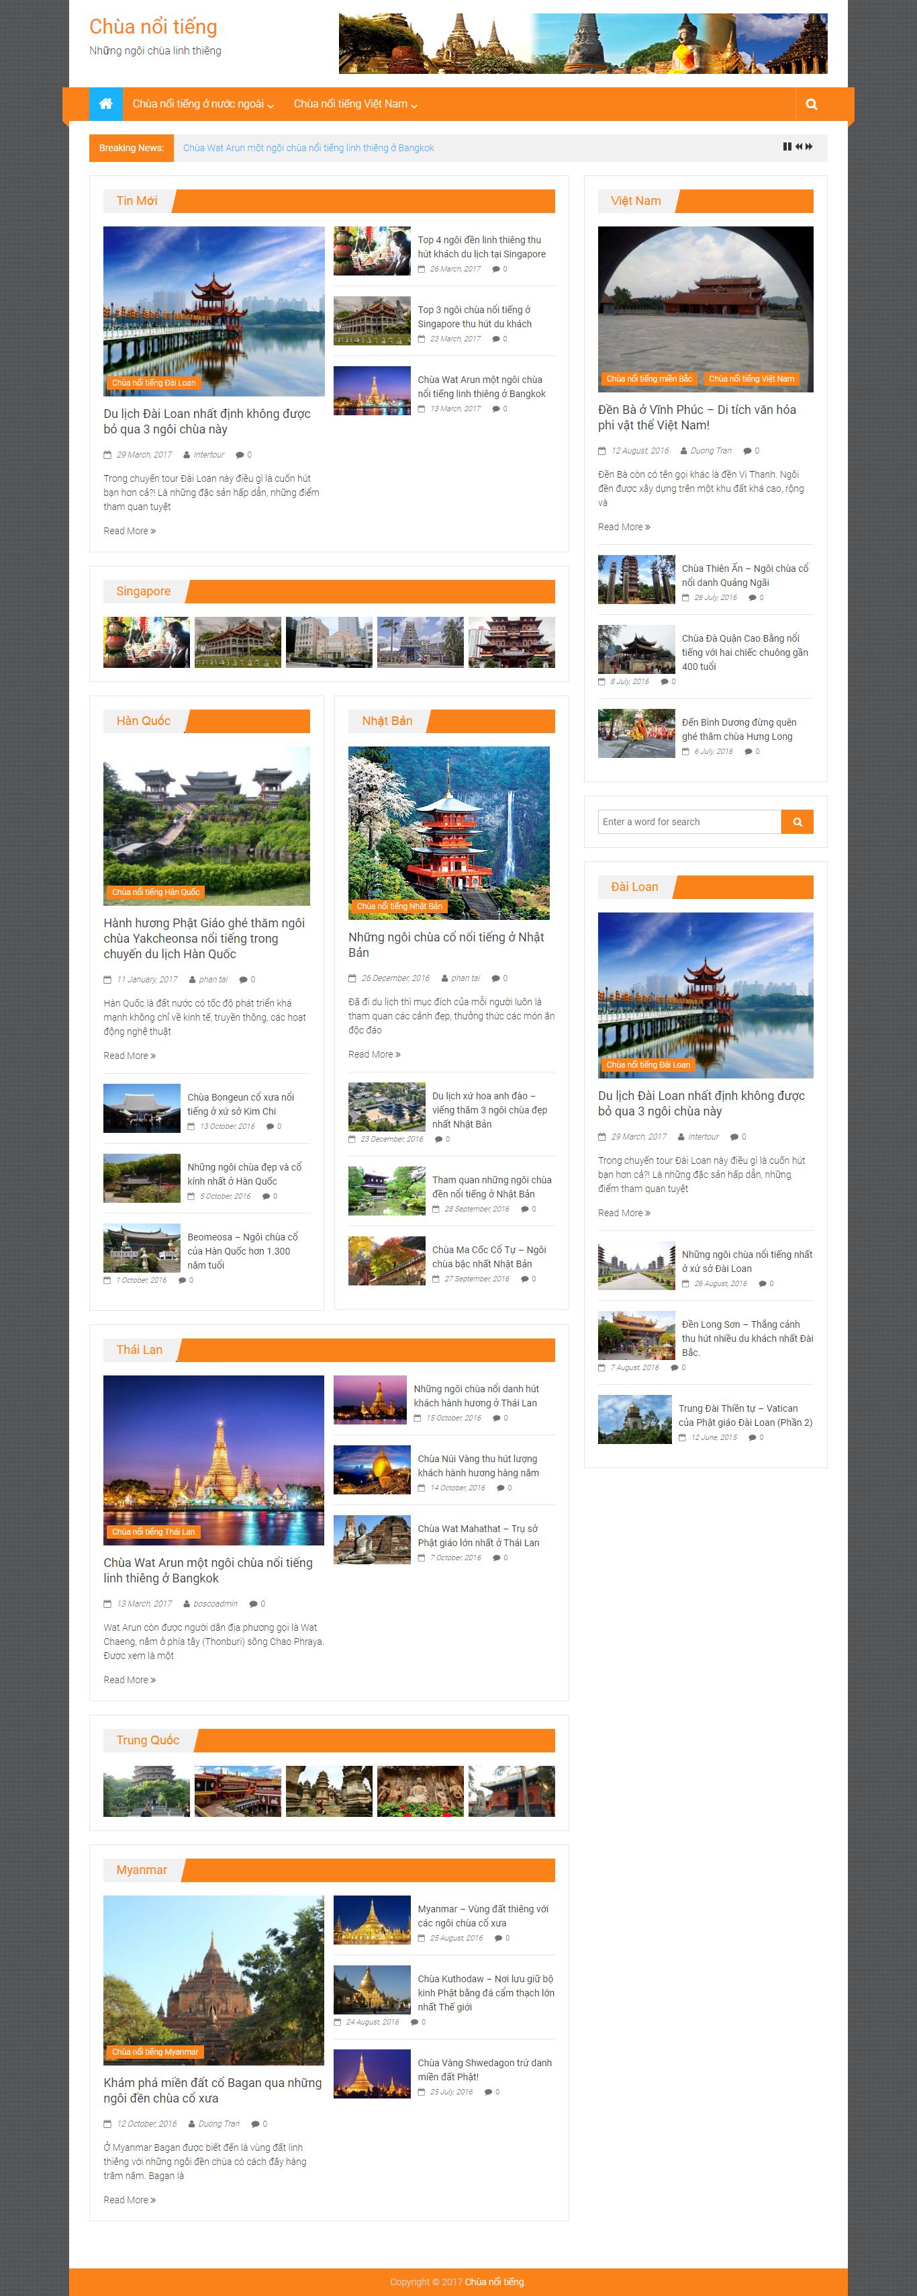Image resolution: width=917 pixels, height=2296 pixels.
Task: Click footer 'Chùa nổi tiếng' copyright link
Action: 494,2282
